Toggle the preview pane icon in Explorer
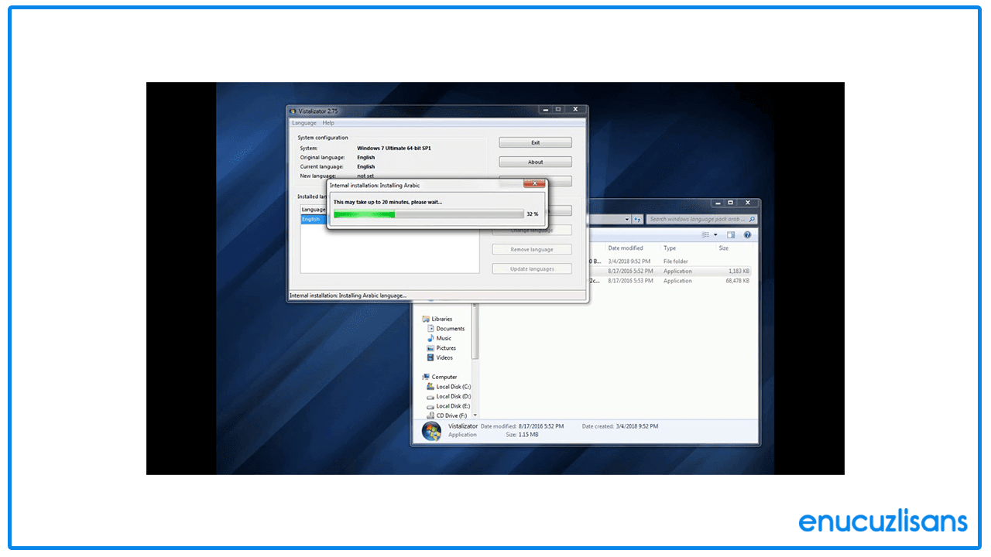Screen dimensions: 991x557 click(x=731, y=234)
